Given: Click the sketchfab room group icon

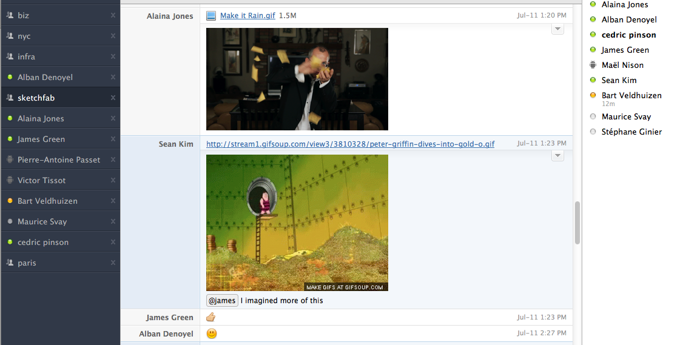Looking at the screenshot, I should (x=10, y=97).
